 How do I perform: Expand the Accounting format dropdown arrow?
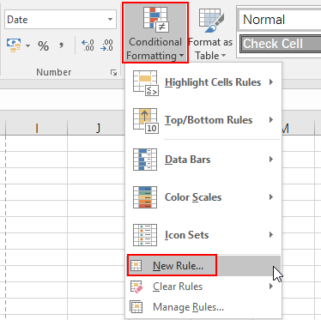pos(27,45)
